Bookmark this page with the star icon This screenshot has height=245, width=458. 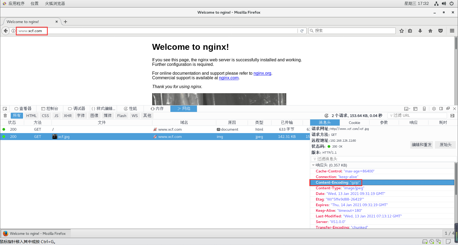point(402,31)
